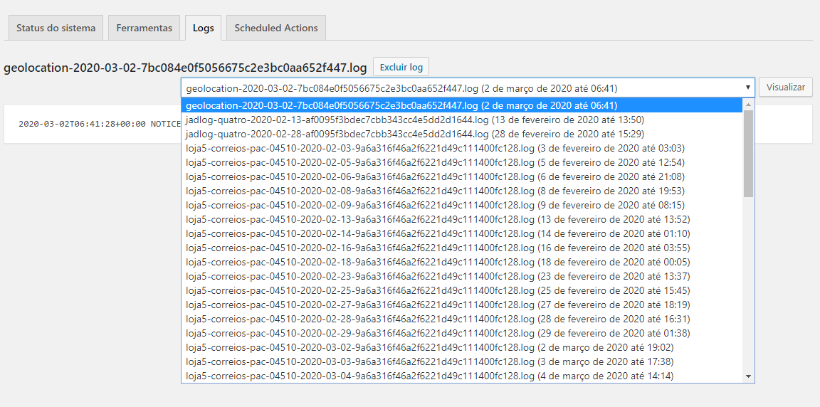
Task: Choose loja5-correios-pac 2020-02-25 log entry
Action: coord(437,290)
